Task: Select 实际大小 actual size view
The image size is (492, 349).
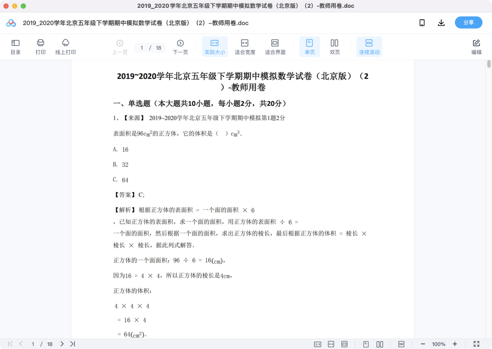Action: point(215,47)
